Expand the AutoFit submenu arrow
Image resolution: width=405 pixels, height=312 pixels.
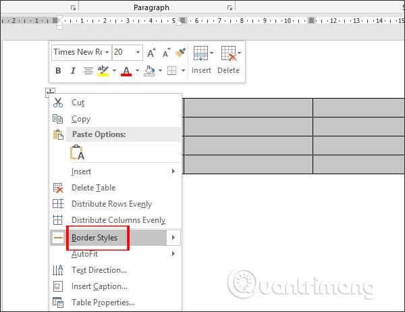(x=173, y=254)
